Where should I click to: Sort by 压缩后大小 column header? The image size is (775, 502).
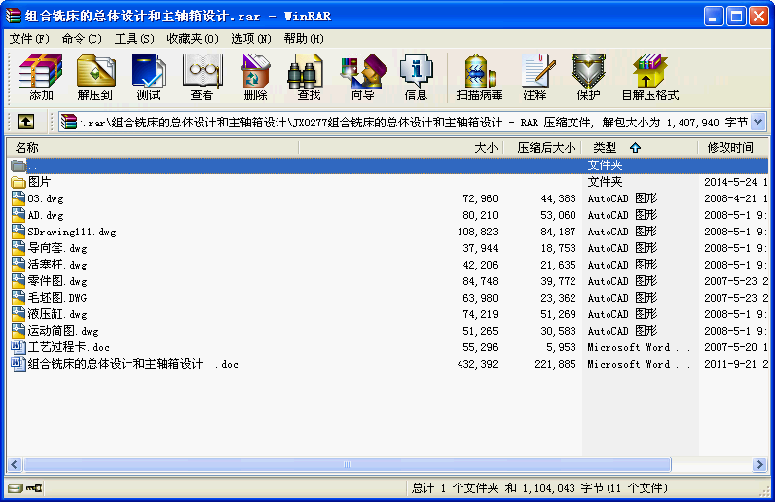(x=541, y=147)
